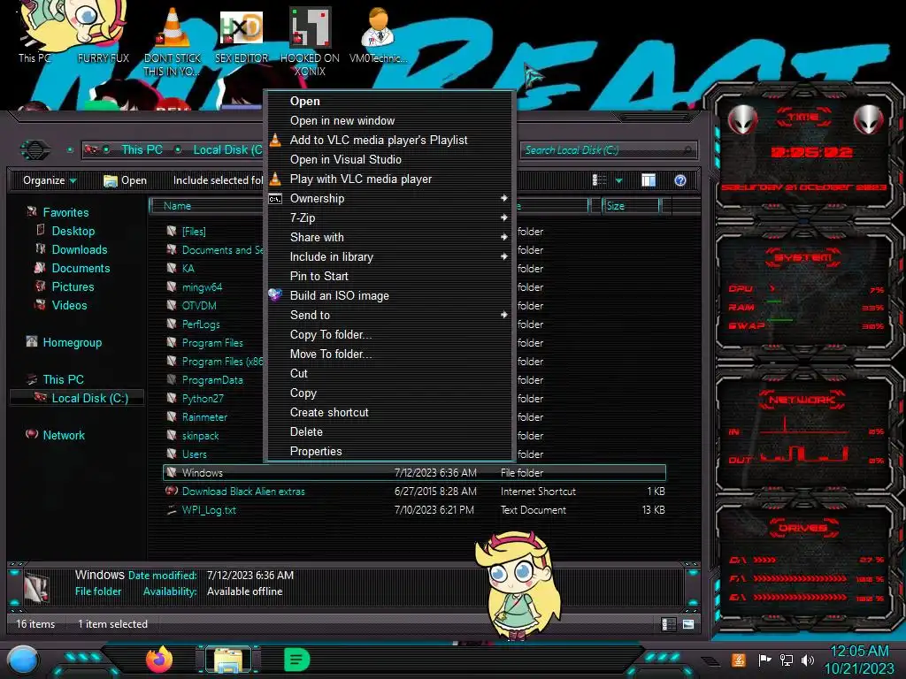Choose Move To folder...

pyautogui.click(x=388, y=354)
